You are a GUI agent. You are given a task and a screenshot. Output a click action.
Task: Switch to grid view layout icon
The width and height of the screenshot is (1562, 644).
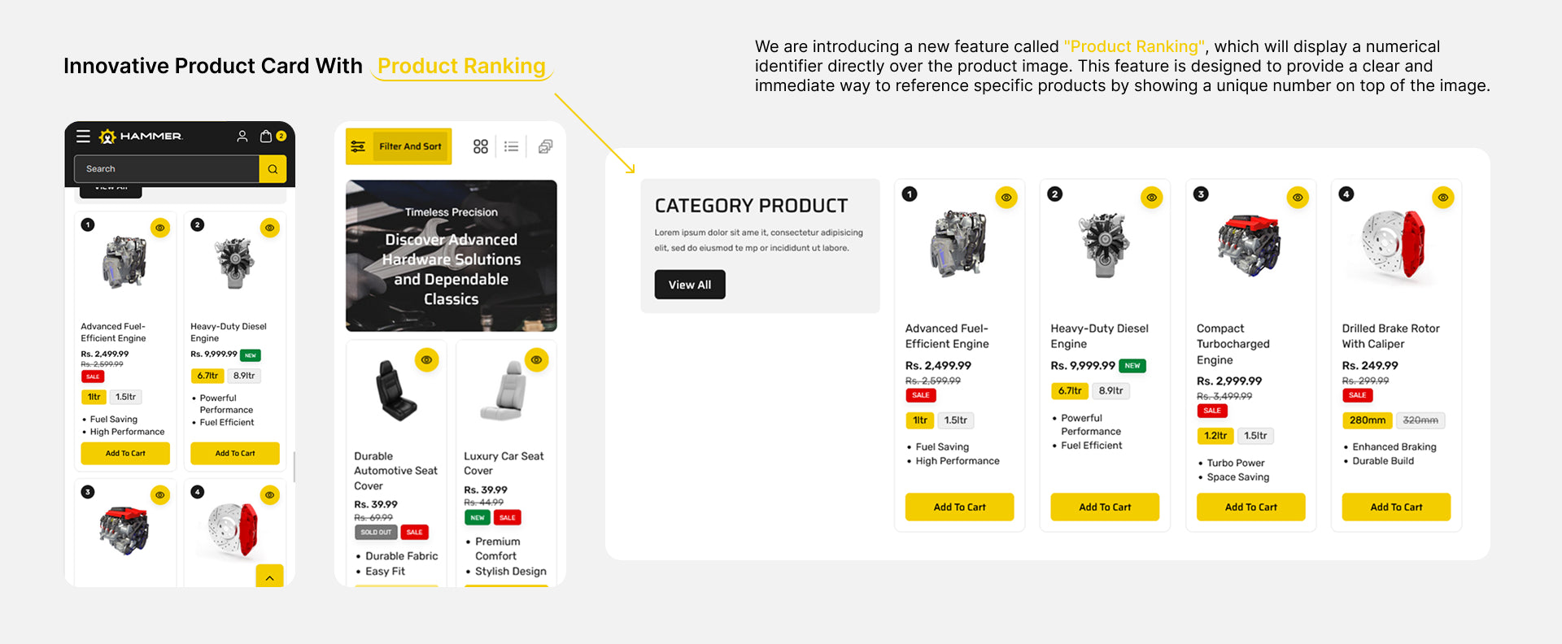(481, 146)
